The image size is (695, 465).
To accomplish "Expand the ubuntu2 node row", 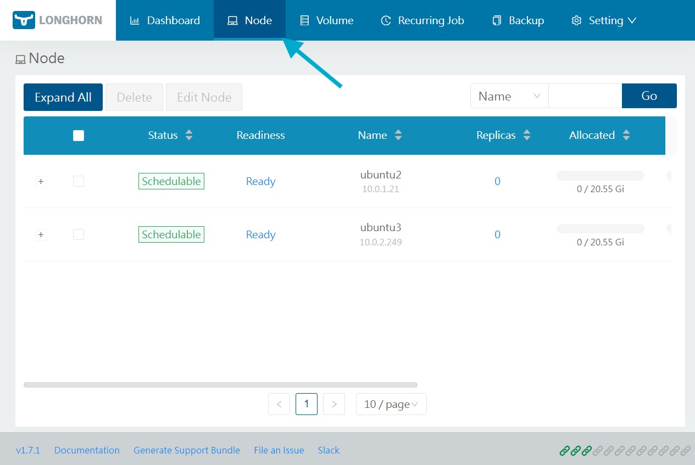I will click(x=41, y=182).
